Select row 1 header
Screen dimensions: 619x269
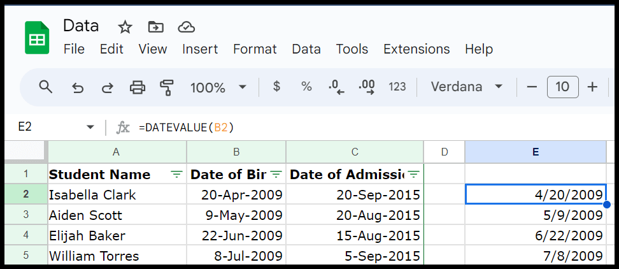pos(26,174)
